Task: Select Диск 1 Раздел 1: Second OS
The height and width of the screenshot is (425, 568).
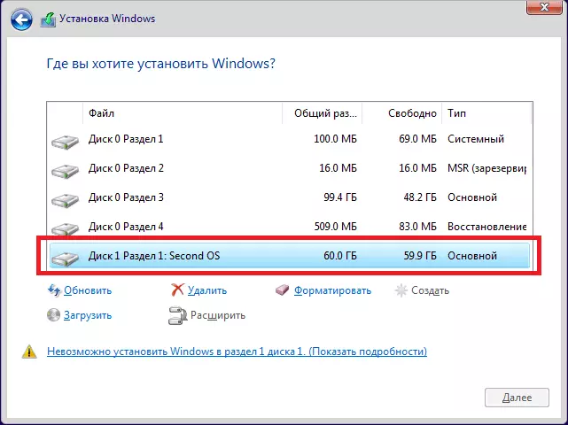Action: pos(266,257)
